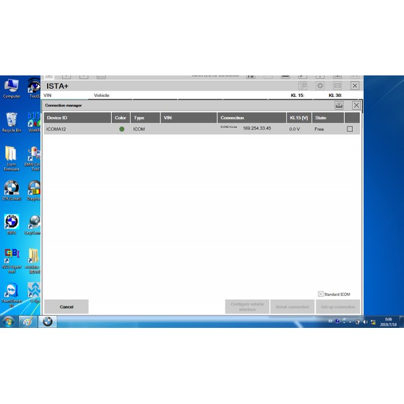This screenshot has height=404, width=404.
Task: Launch the INPA desktop shortcut
Action: tap(11, 224)
